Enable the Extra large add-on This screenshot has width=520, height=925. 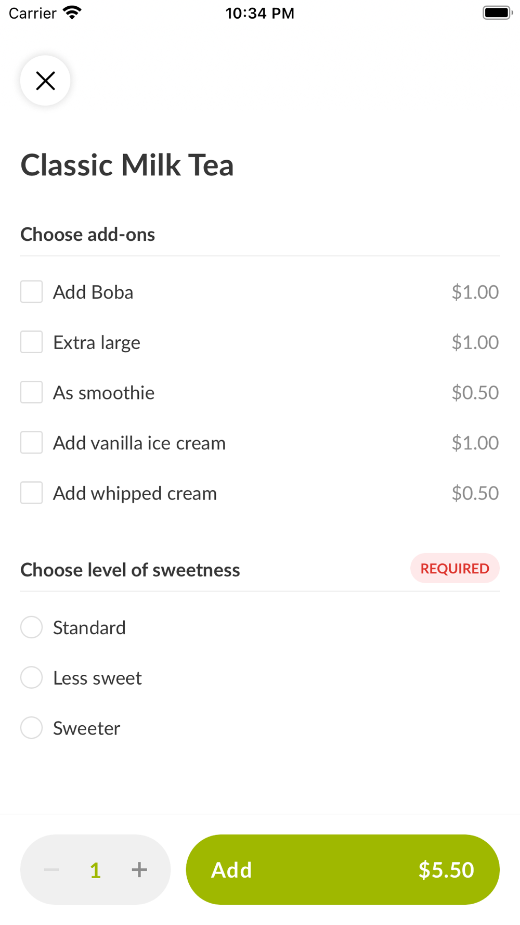[x=31, y=342]
